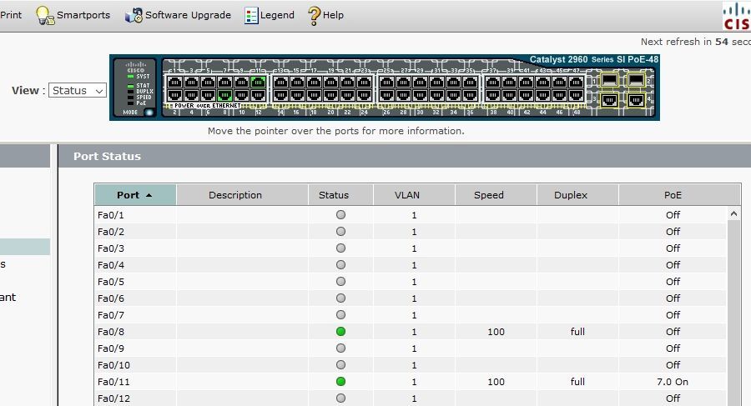Click the Help question mark icon
This screenshot has width=751, height=406.
(x=314, y=15)
